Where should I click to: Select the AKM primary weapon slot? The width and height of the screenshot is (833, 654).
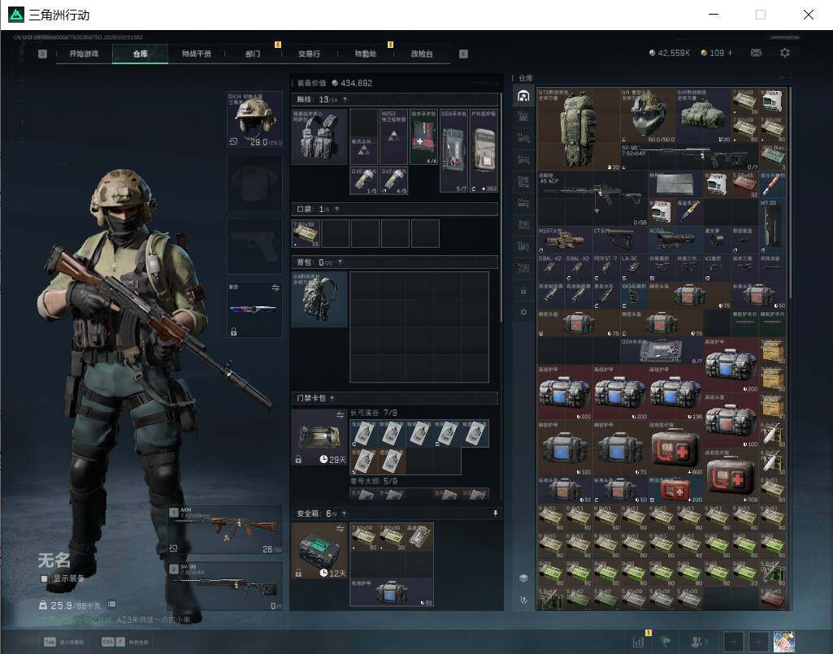(x=225, y=530)
